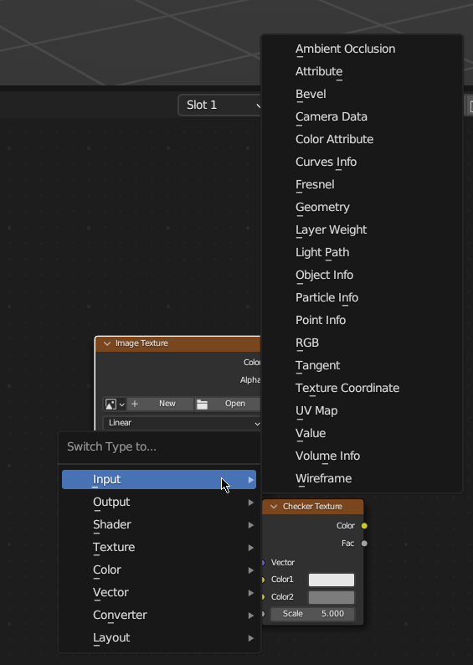Select Tangent node entry
Screen dimensions: 473x665
(362, 365)
